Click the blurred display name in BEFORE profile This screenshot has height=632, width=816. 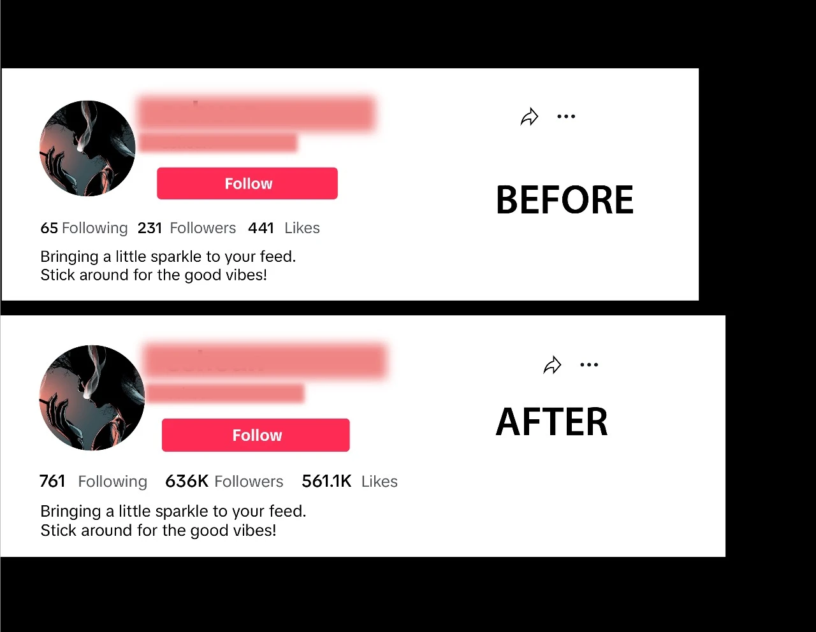pyautogui.click(x=256, y=114)
